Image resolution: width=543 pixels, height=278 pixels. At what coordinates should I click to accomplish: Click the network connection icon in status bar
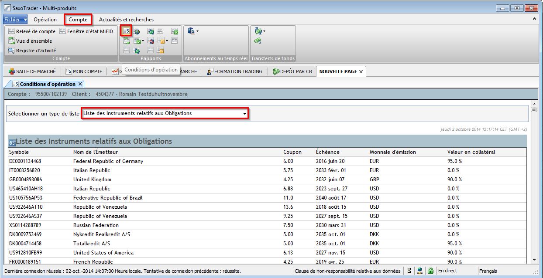419,271
